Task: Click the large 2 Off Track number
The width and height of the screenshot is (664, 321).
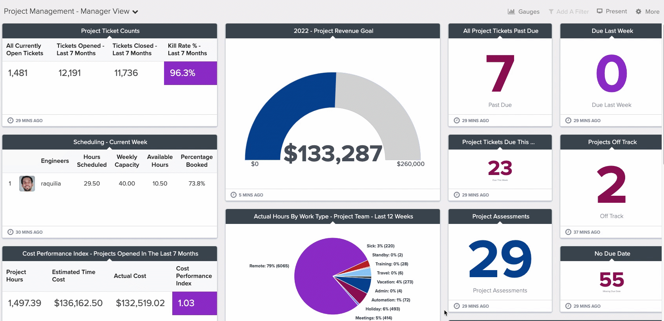Action: 611,185
